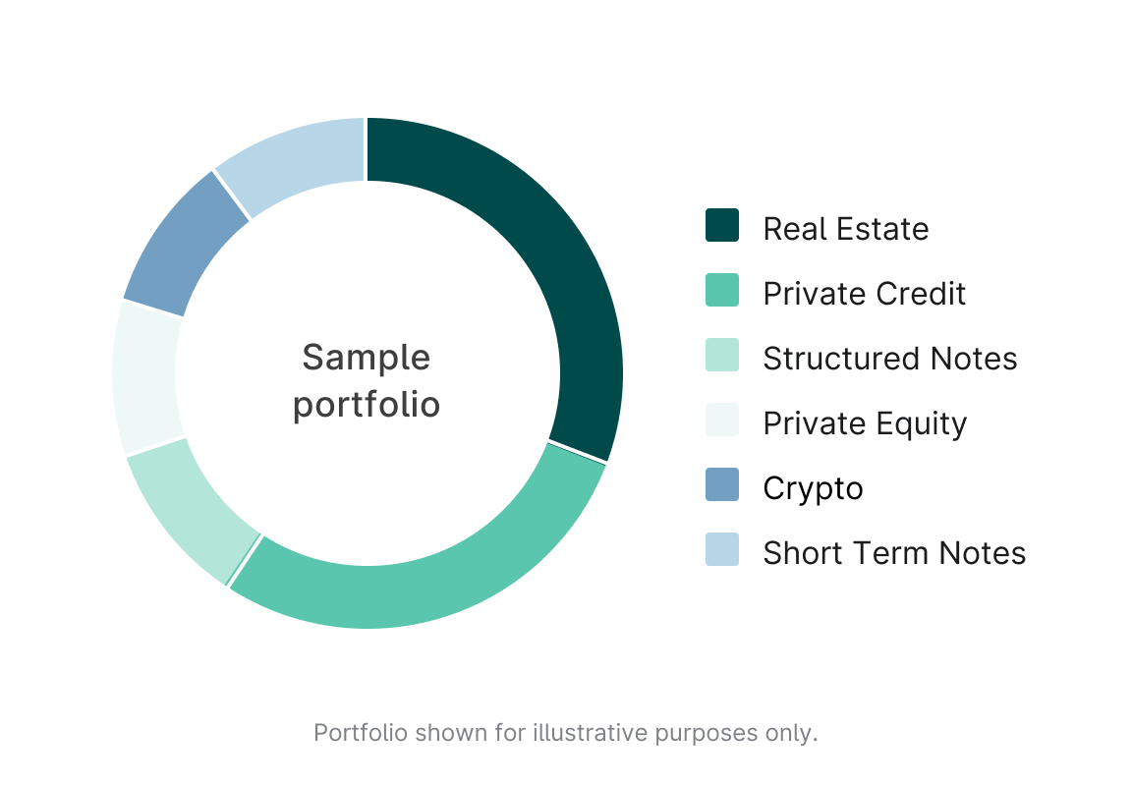The height and width of the screenshot is (786, 1132).
Task: Click the "Sample portfolio" center title
Action: [367, 381]
